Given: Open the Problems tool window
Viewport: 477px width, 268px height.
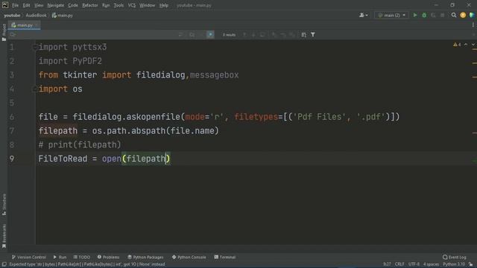Looking at the screenshot, I should [x=108, y=257].
